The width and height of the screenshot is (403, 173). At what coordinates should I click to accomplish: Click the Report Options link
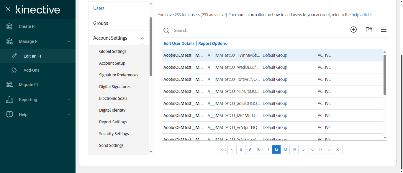click(212, 43)
